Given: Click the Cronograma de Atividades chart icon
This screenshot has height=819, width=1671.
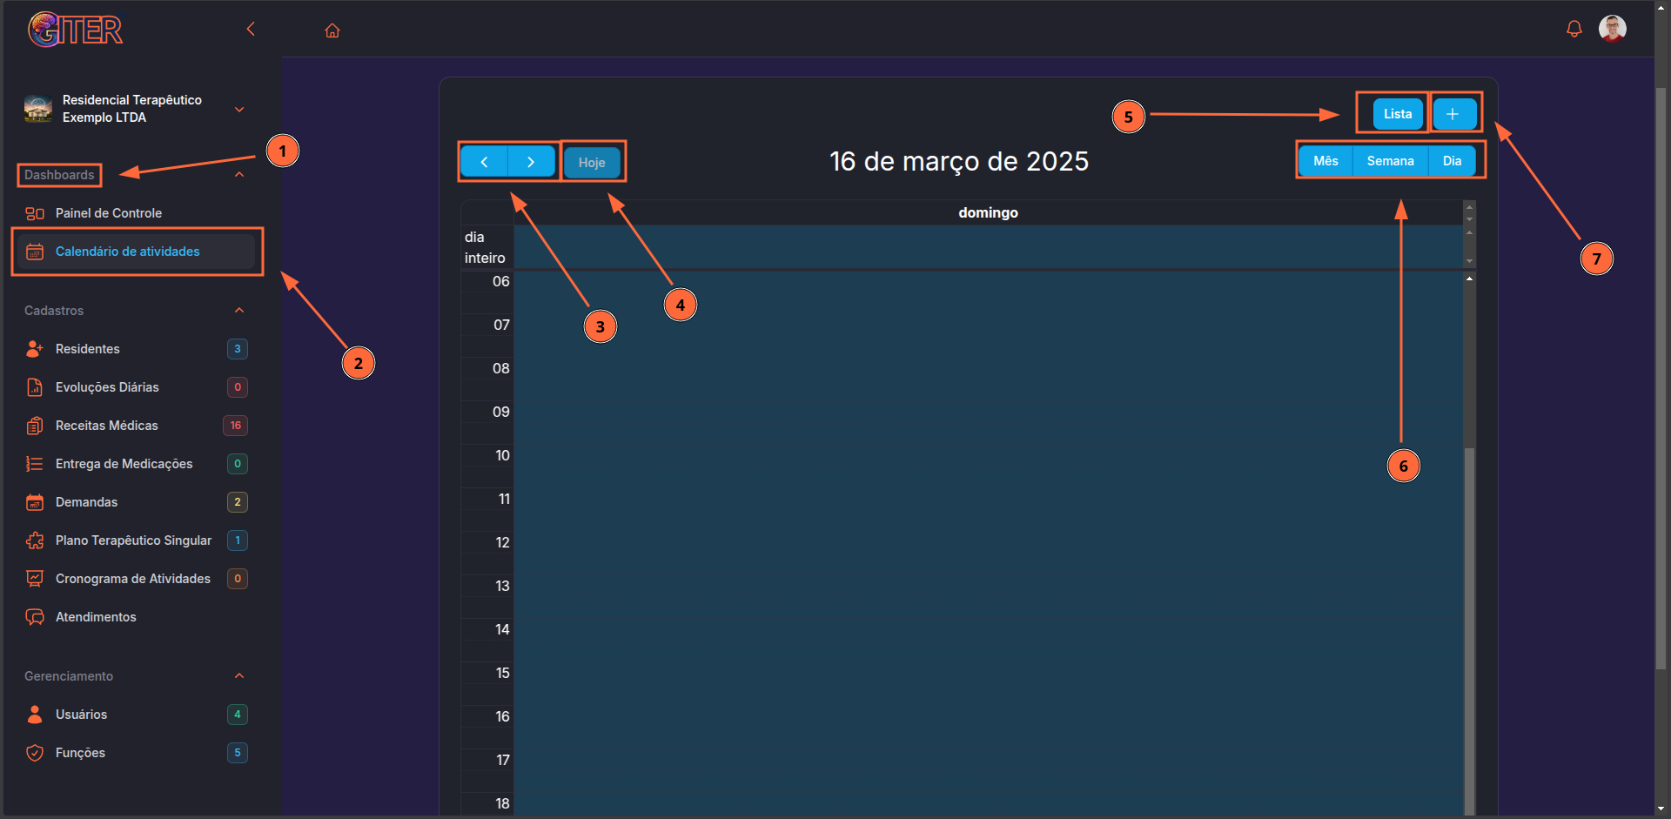Looking at the screenshot, I should pos(35,579).
